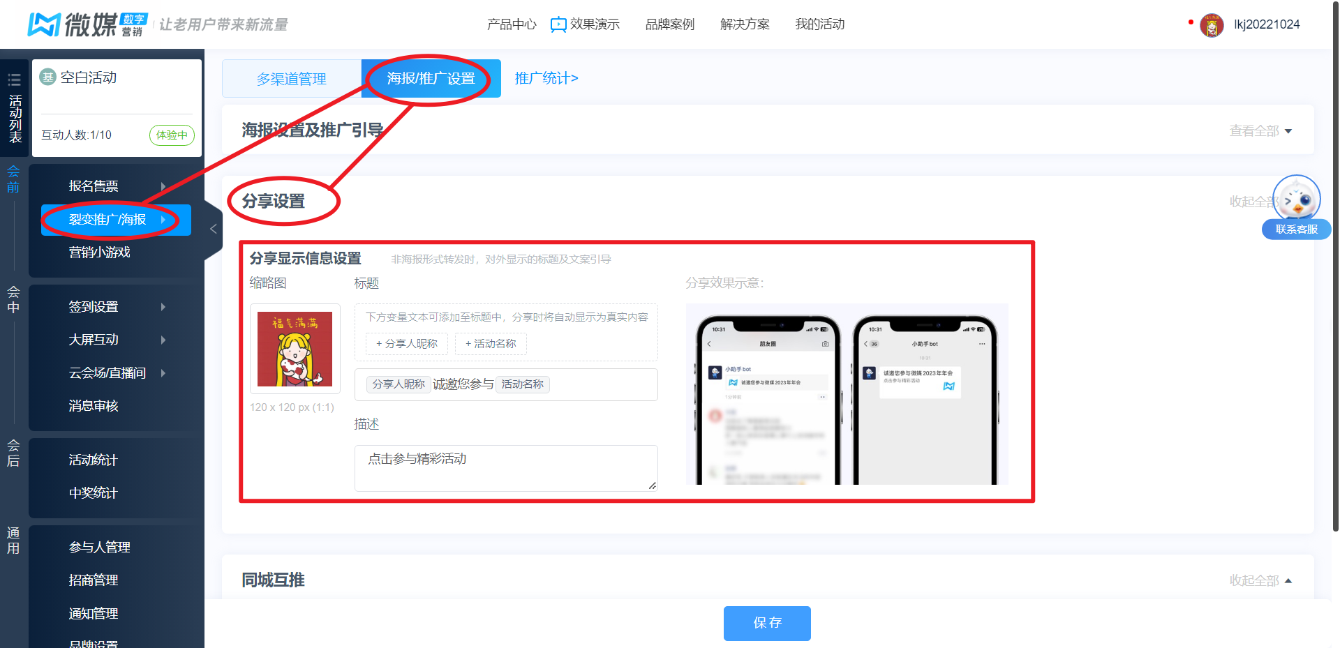Screen dimensions: 1340x648
Task: Open the 联系客服 mascot icon
Action: point(1297,199)
